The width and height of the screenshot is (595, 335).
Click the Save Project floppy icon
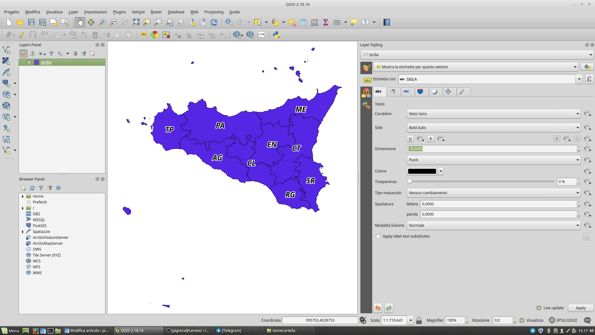coord(31,22)
